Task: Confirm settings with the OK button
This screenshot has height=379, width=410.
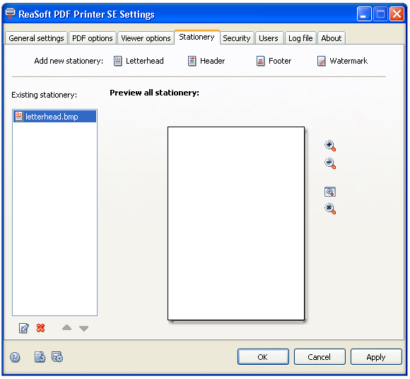Action: click(263, 357)
